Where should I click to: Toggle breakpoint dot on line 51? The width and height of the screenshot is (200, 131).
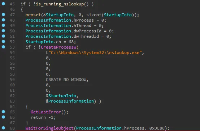(x=4, y=36)
